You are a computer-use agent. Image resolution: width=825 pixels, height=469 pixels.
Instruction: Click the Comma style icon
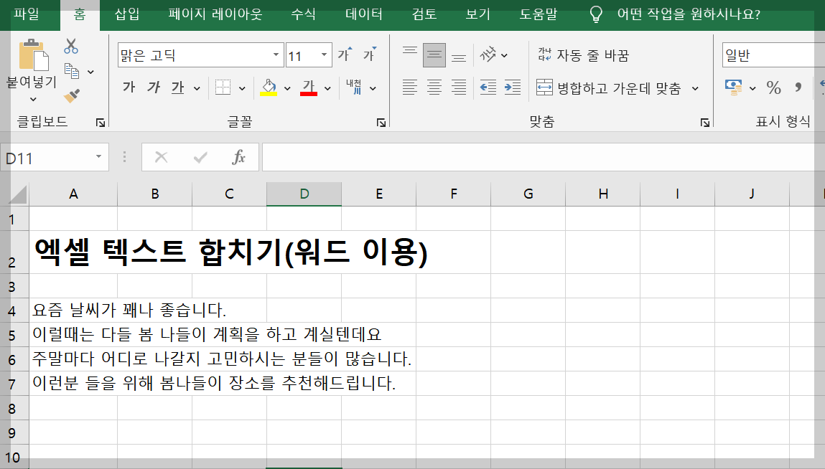coord(798,87)
